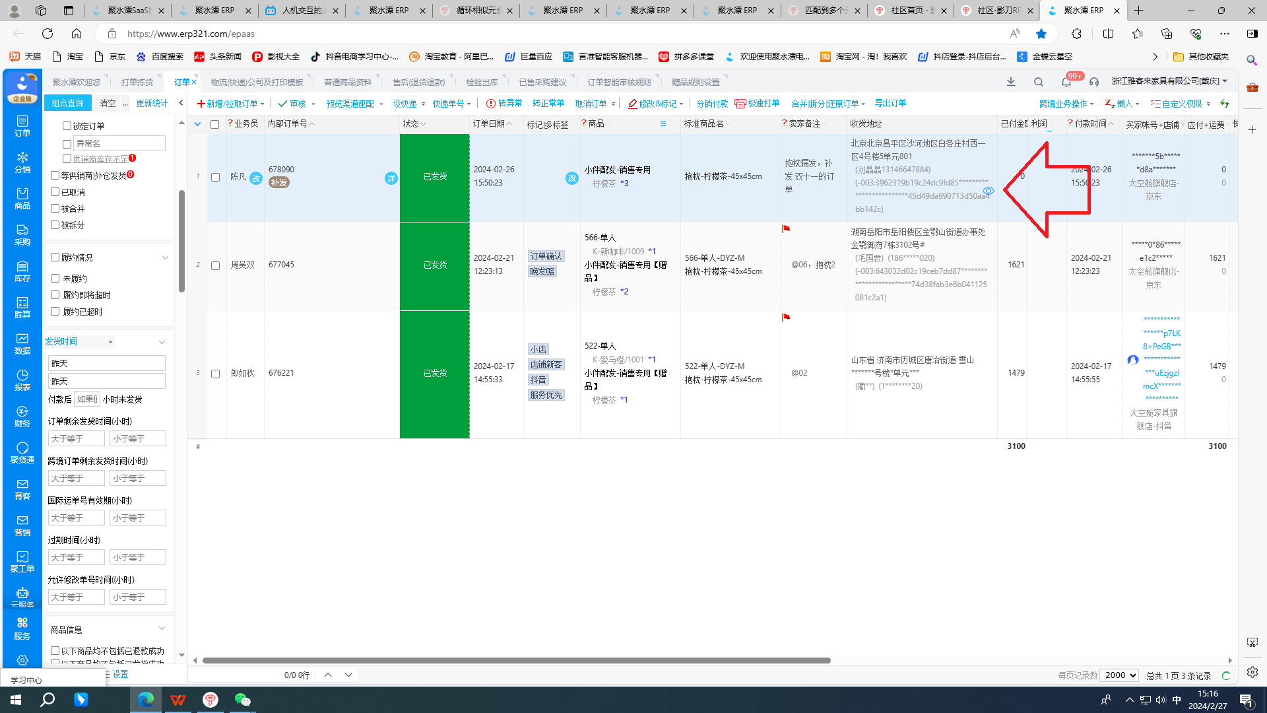Click the refresh icon beside record count
The width and height of the screenshot is (1267, 713).
[x=1225, y=675]
